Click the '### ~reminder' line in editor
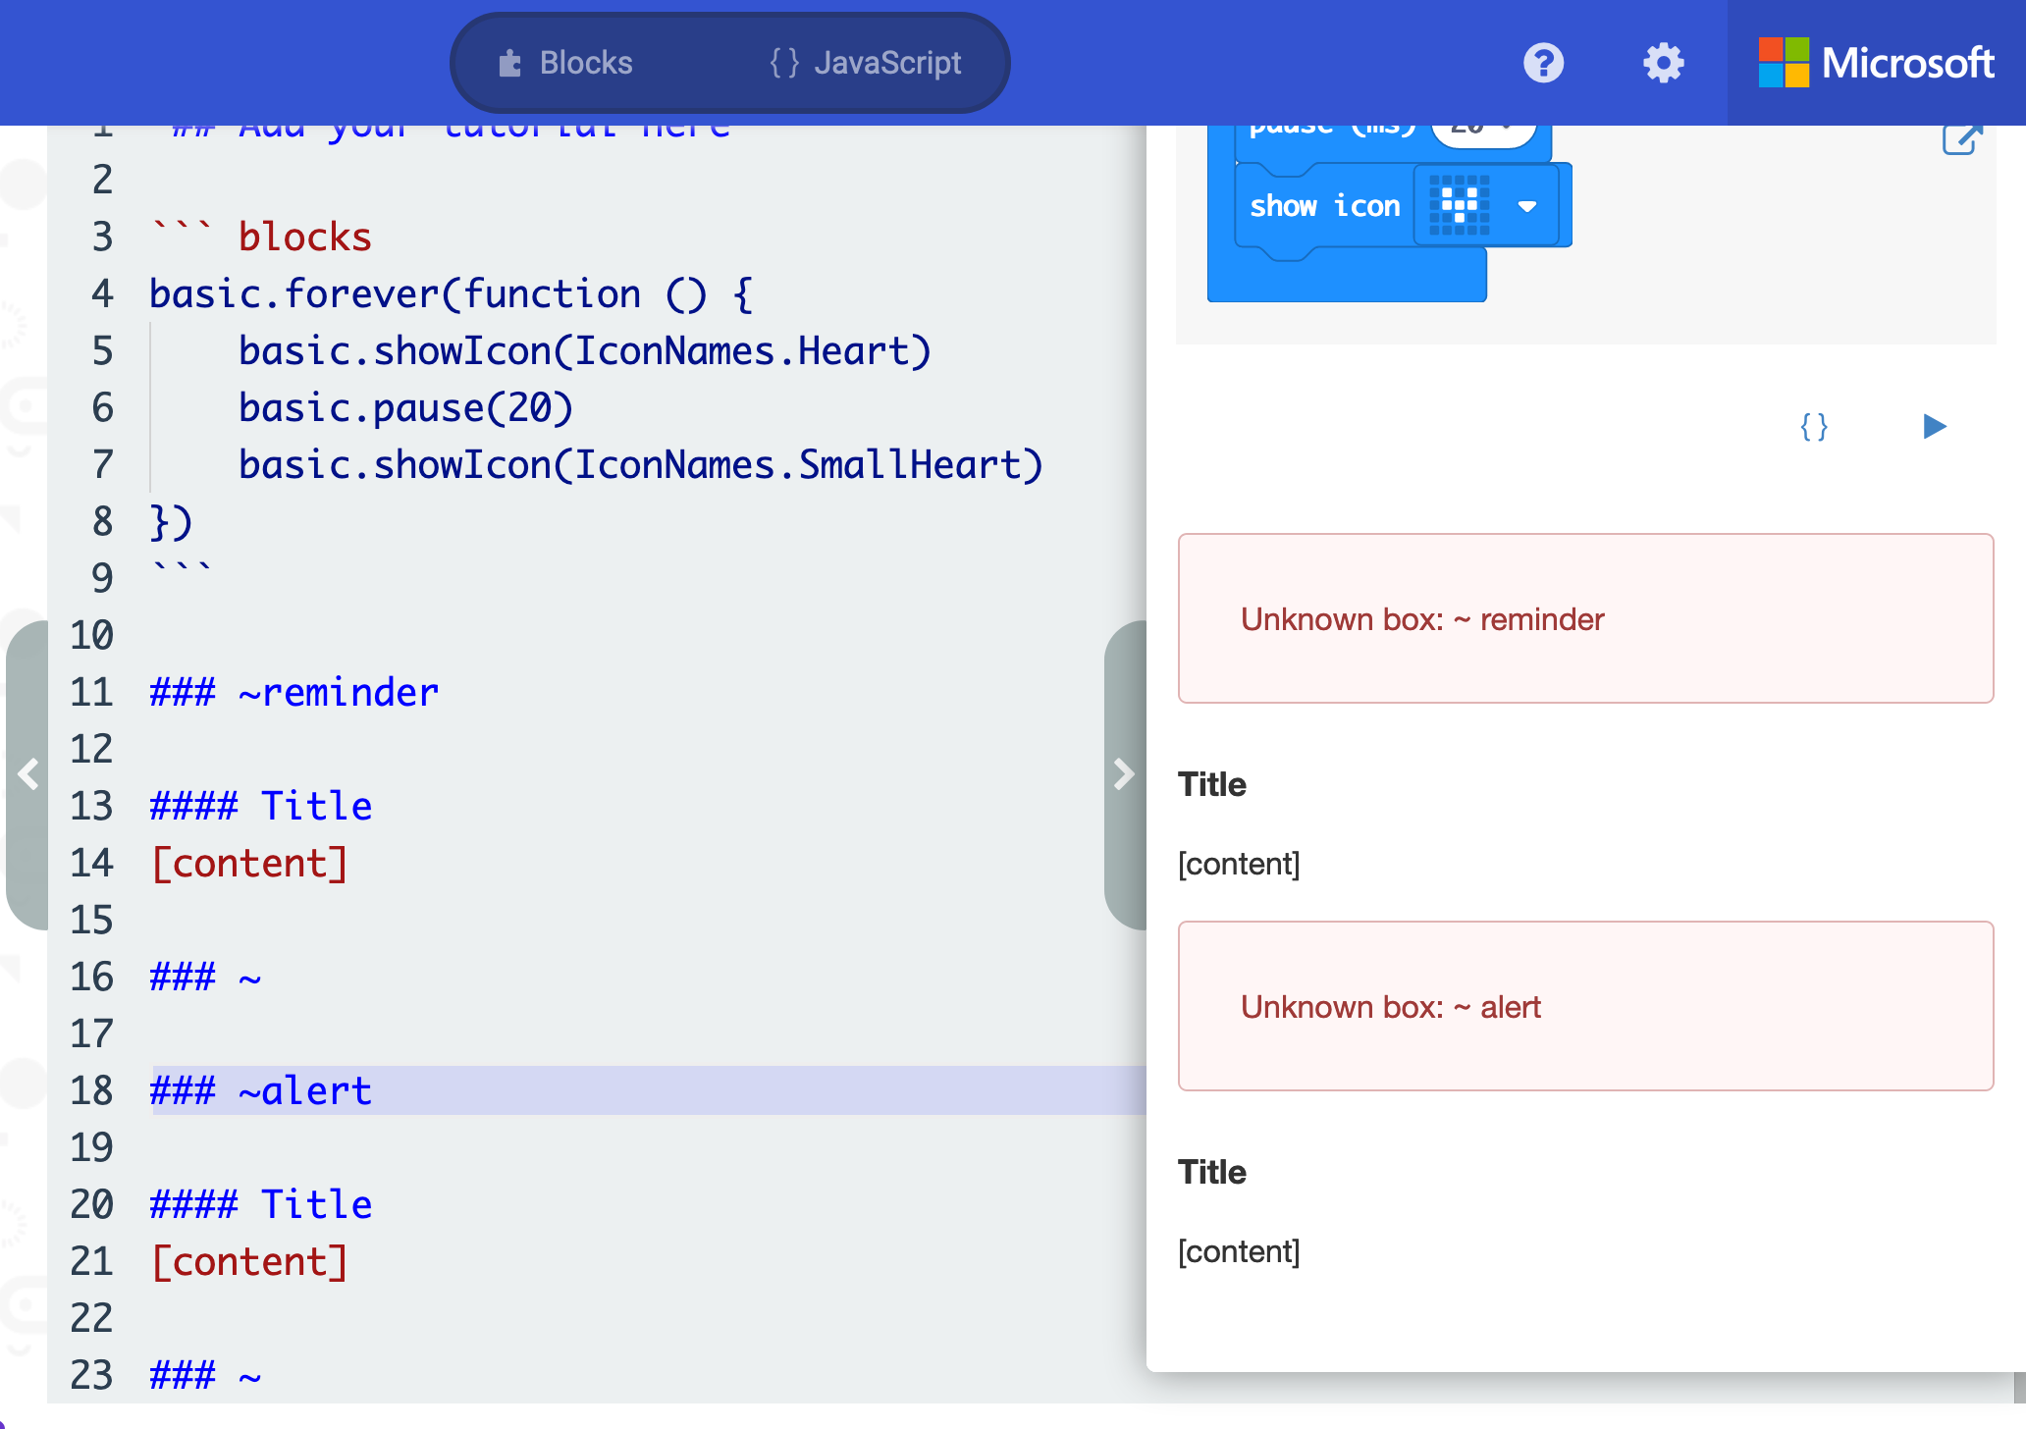 coord(293,692)
